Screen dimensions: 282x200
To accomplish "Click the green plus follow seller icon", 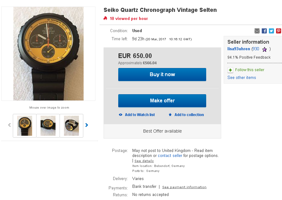I will point(230,70).
